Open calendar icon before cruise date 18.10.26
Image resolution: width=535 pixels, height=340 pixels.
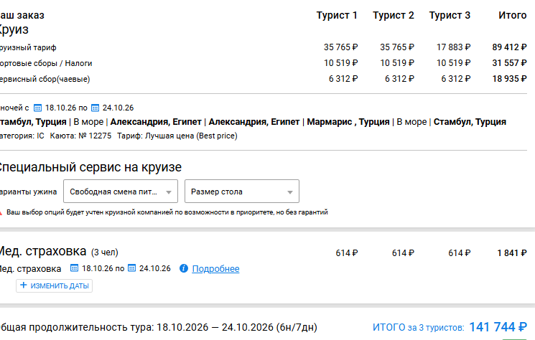[37, 108]
